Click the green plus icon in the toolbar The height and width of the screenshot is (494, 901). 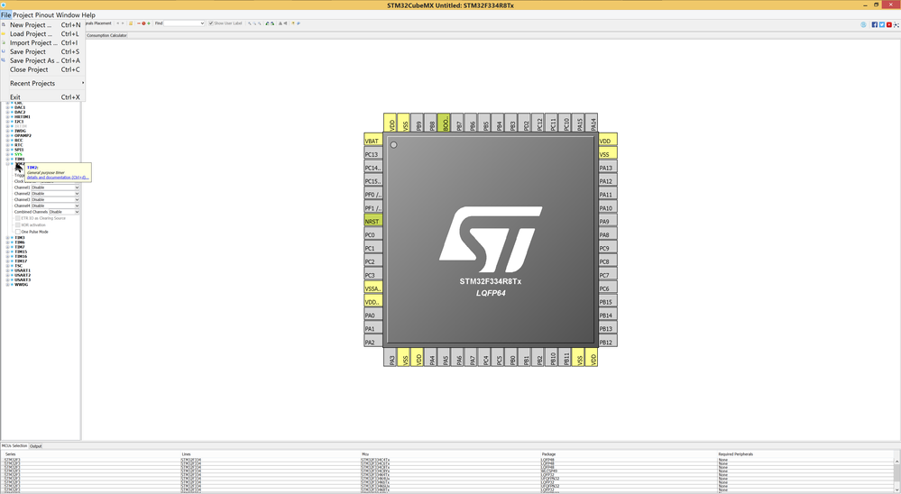click(x=149, y=23)
